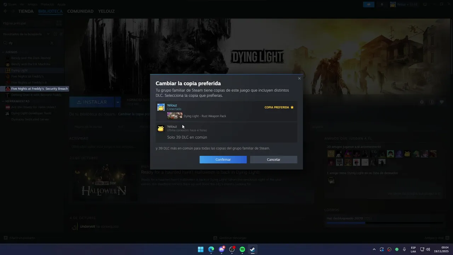Click the friend avatar under wishlist section
The width and height of the screenshot is (453, 255).
(331, 180)
